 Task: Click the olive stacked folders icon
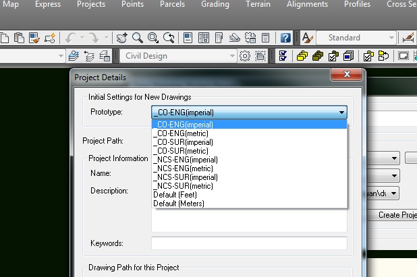tap(318, 56)
